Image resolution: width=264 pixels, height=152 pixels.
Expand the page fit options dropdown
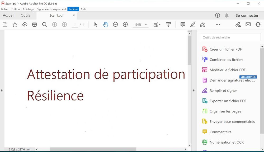[160, 24]
